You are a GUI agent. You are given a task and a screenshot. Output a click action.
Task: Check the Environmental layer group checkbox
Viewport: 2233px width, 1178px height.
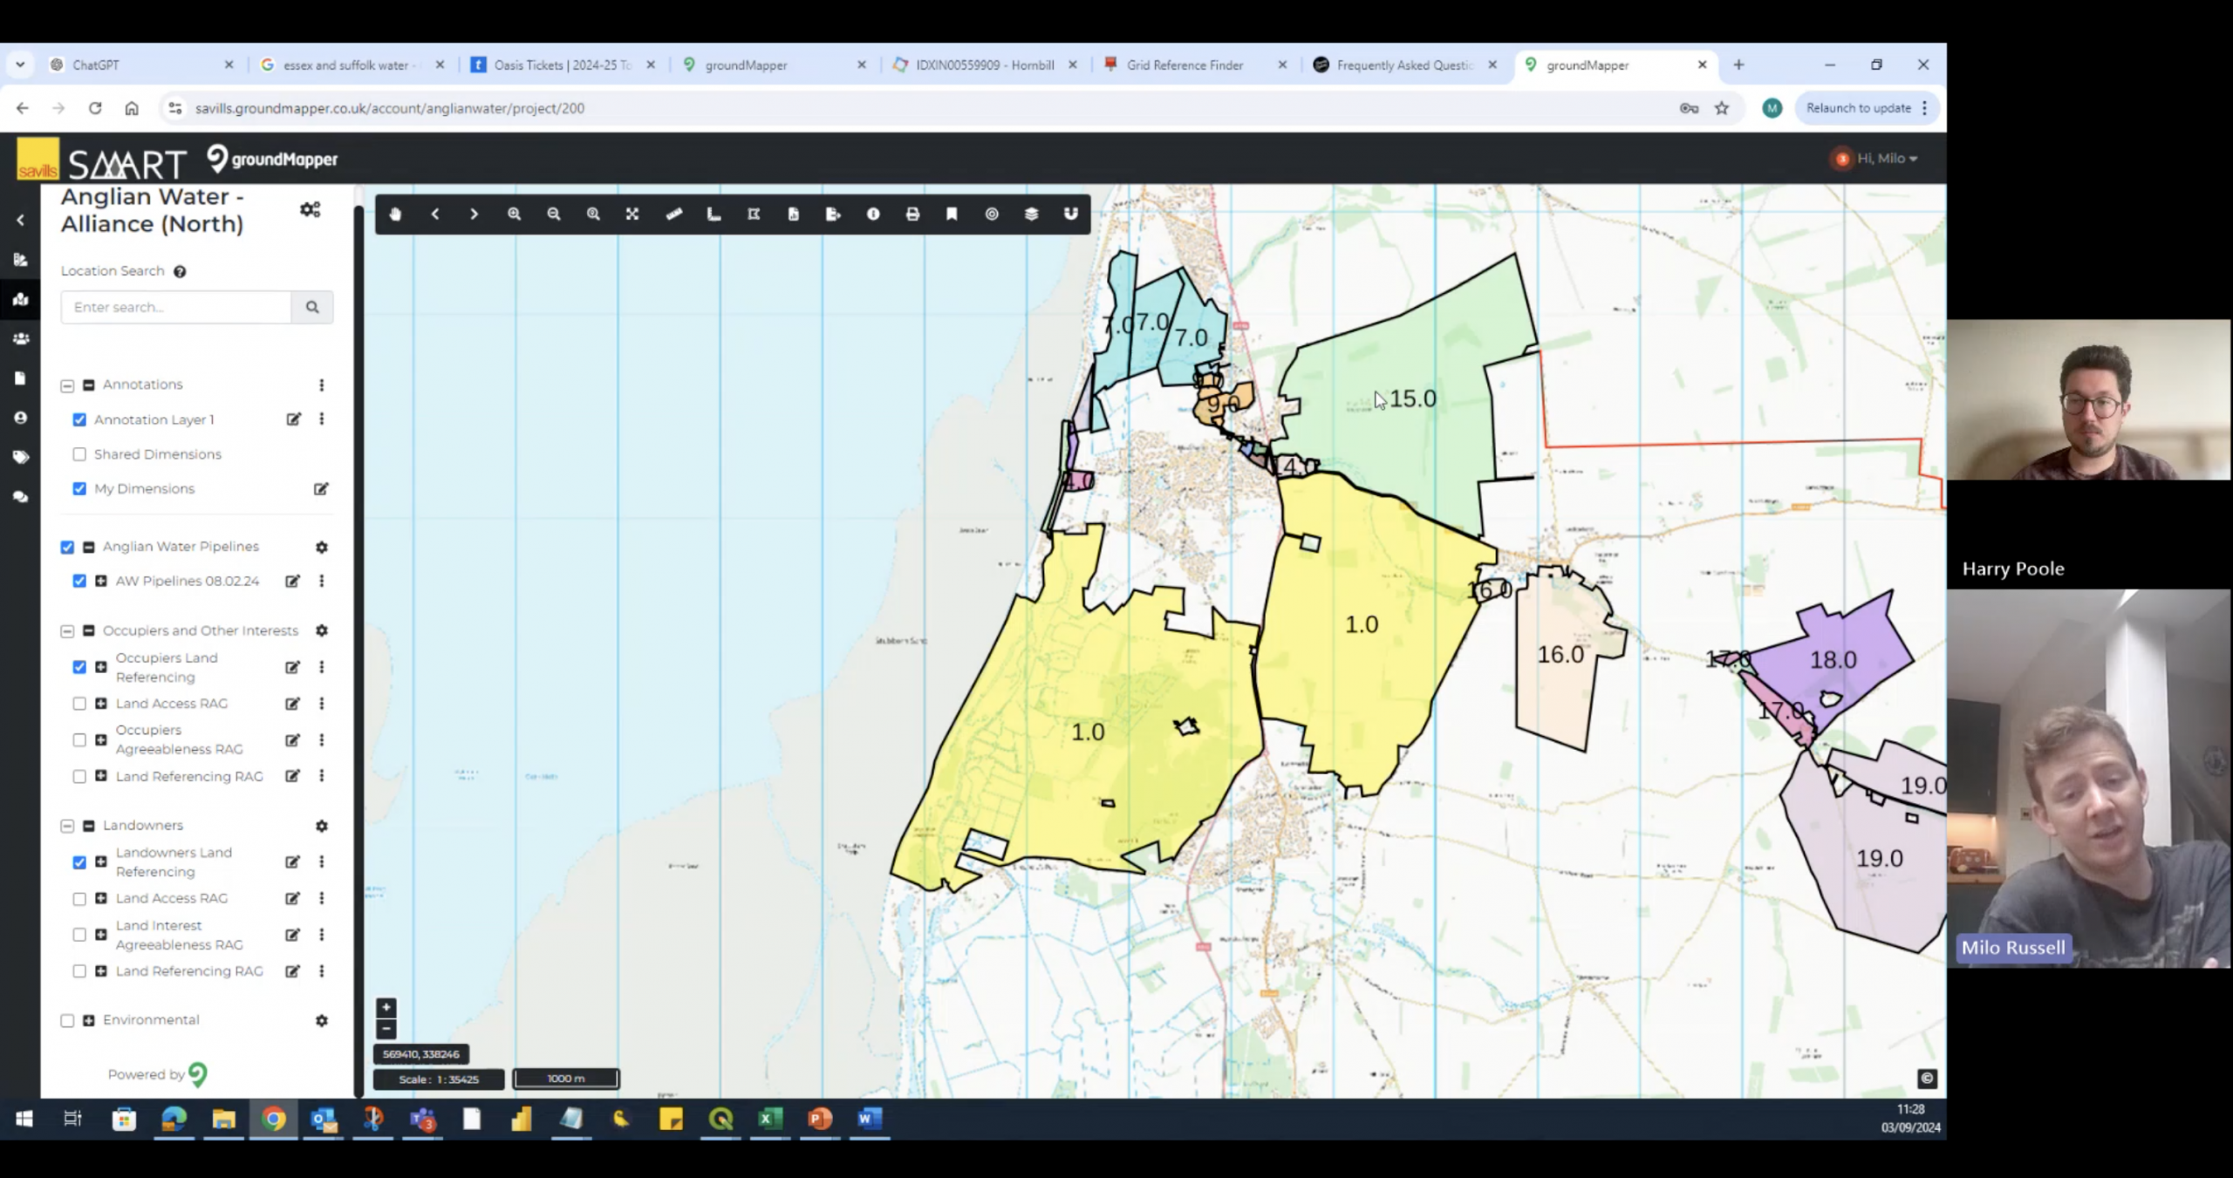[x=67, y=1020]
